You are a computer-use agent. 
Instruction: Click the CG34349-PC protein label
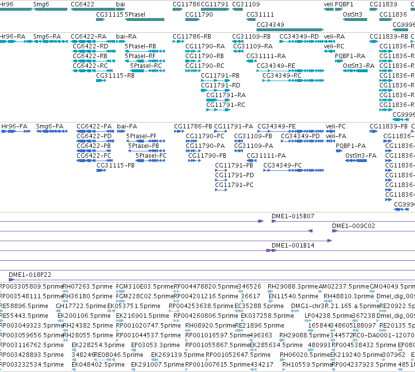[282, 165]
